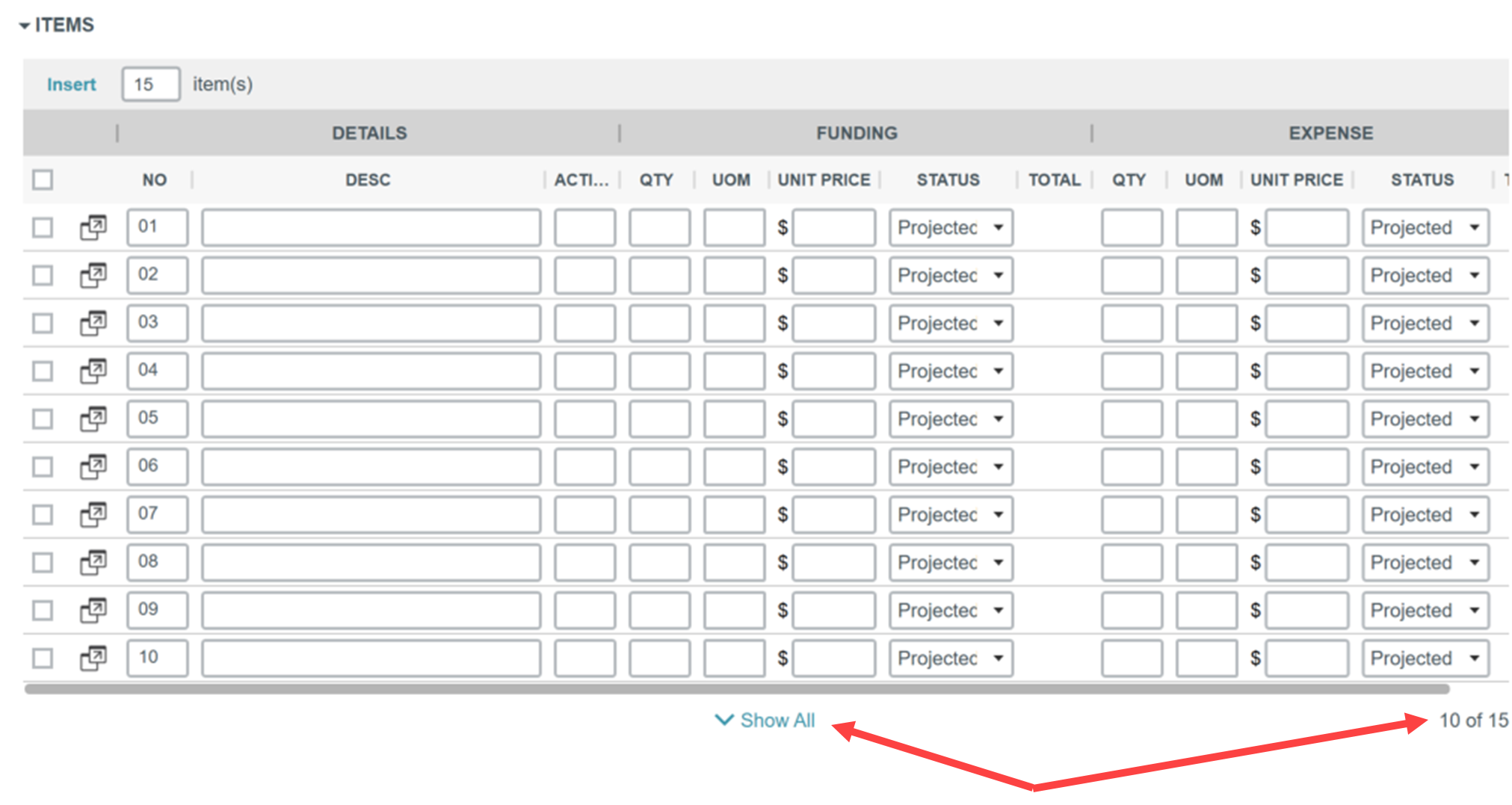Open item 04 details popup icon
This screenshot has height=805, width=1512.
[93, 371]
